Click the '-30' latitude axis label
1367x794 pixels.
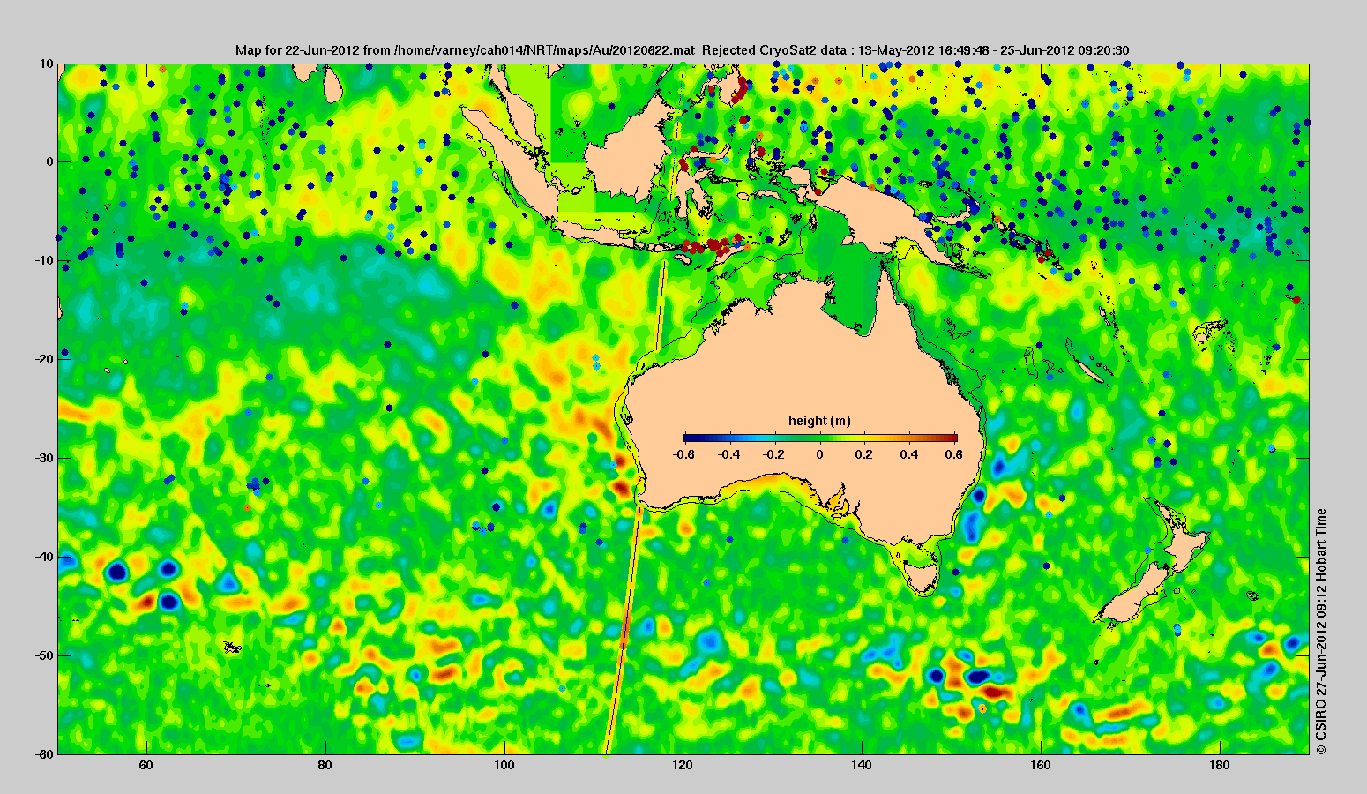coord(44,458)
